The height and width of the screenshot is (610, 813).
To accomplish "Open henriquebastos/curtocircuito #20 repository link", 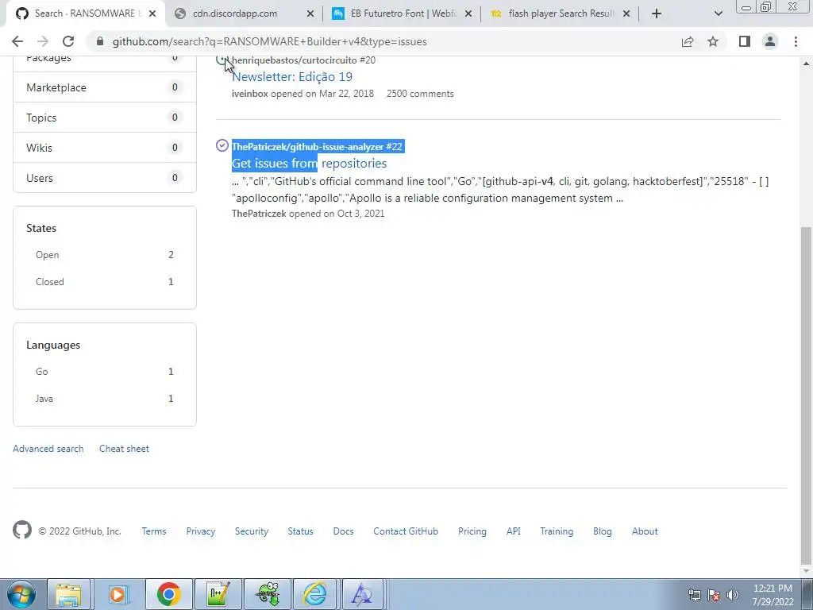I will tap(303, 60).
